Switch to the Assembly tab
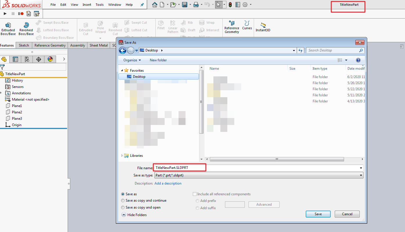This screenshot has height=232, width=405. (78, 45)
